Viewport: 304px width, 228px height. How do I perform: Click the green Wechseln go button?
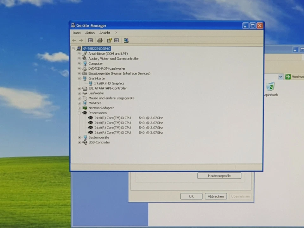coord(288,77)
